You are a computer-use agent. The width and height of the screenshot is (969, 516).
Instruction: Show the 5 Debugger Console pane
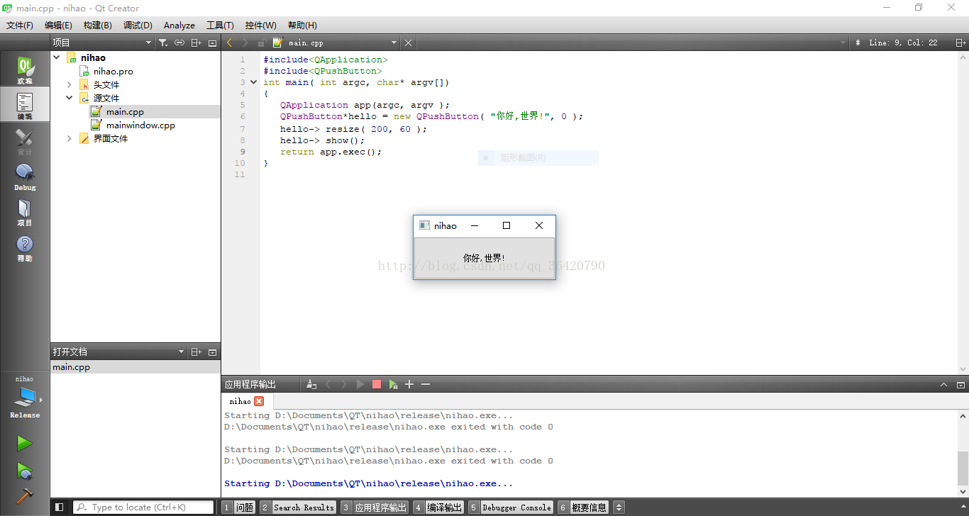[511, 507]
